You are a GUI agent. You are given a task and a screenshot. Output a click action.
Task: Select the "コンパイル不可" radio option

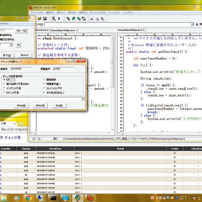coord(44,88)
